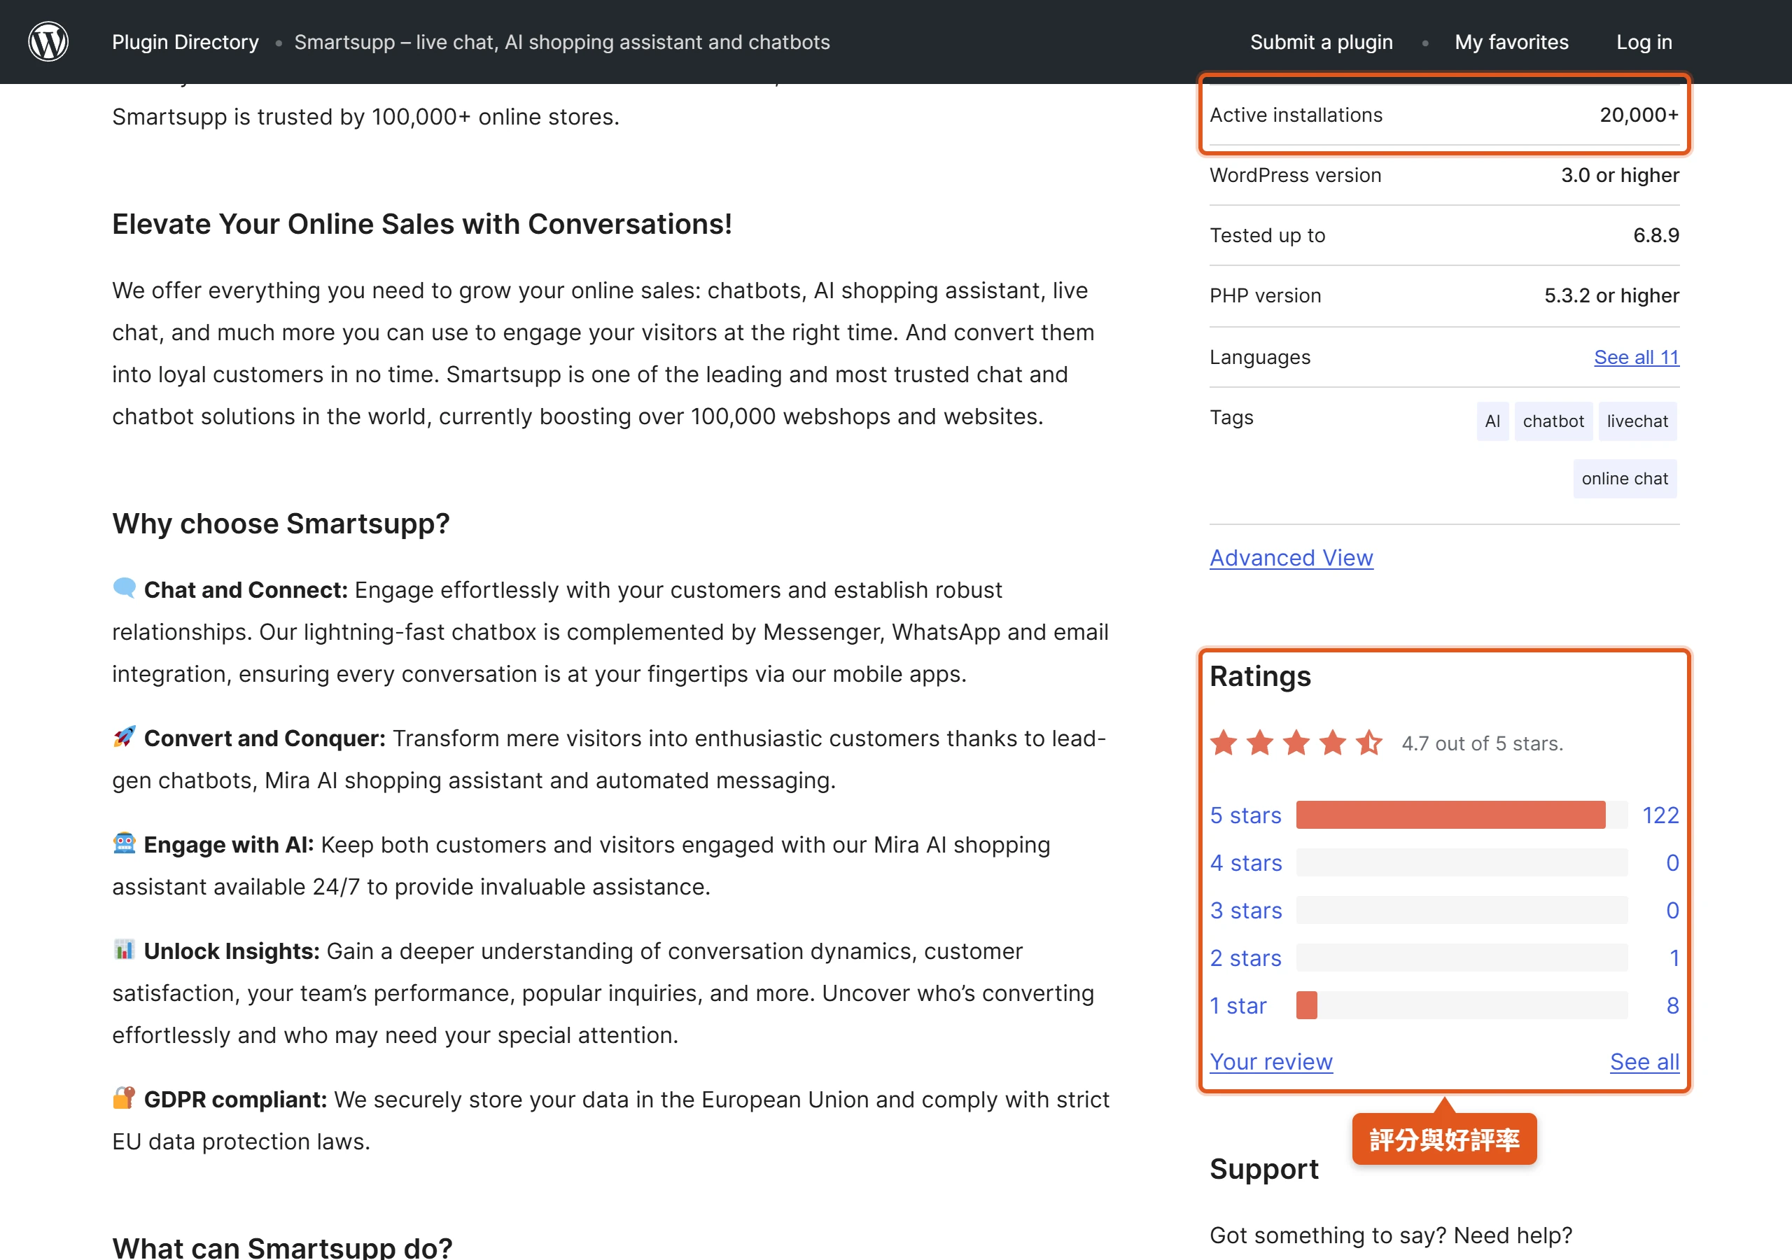Image resolution: width=1792 pixels, height=1260 pixels.
Task: Click the '3.0 or higher' WordPress version value
Action: tap(1620, 175)
